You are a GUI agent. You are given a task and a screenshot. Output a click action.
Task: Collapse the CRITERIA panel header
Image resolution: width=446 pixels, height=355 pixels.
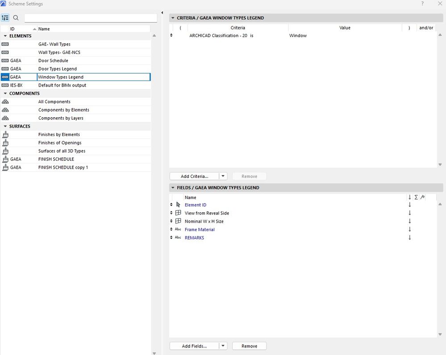(173, 18)
